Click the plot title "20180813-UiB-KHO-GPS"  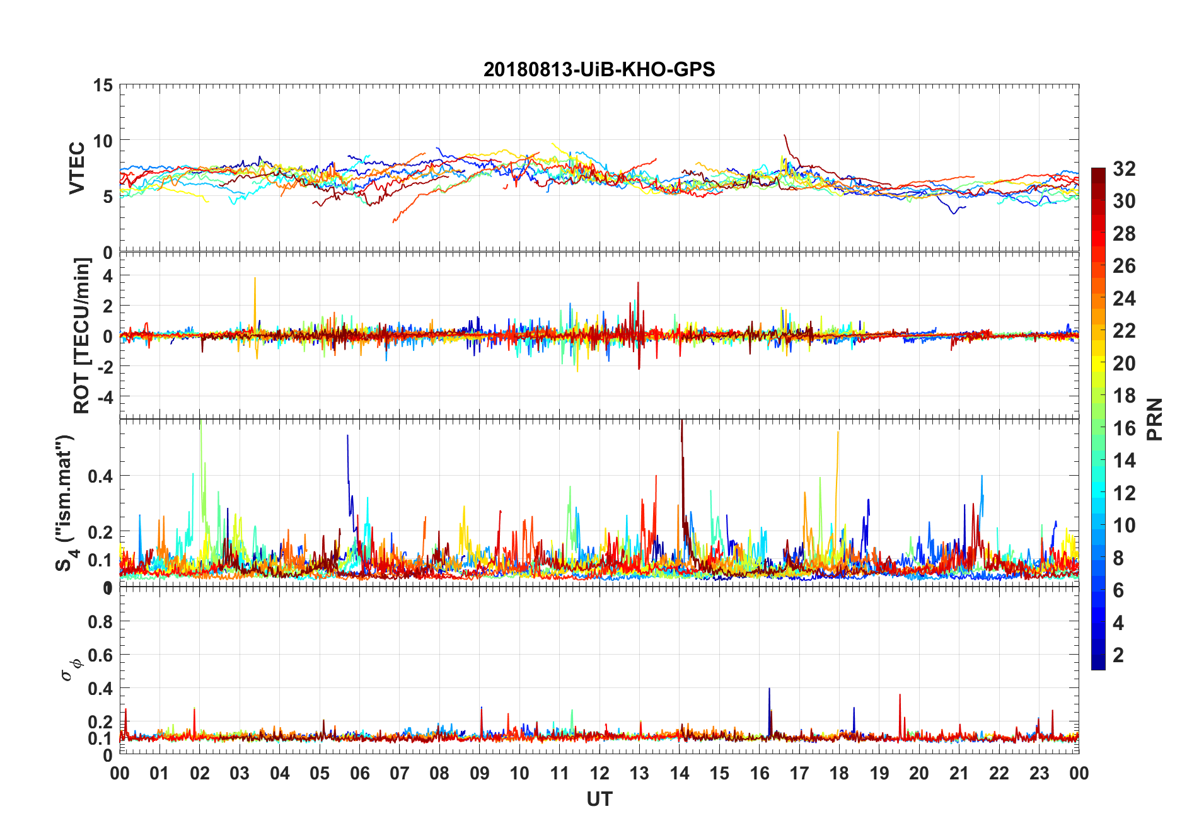click(x=599, y=69)
